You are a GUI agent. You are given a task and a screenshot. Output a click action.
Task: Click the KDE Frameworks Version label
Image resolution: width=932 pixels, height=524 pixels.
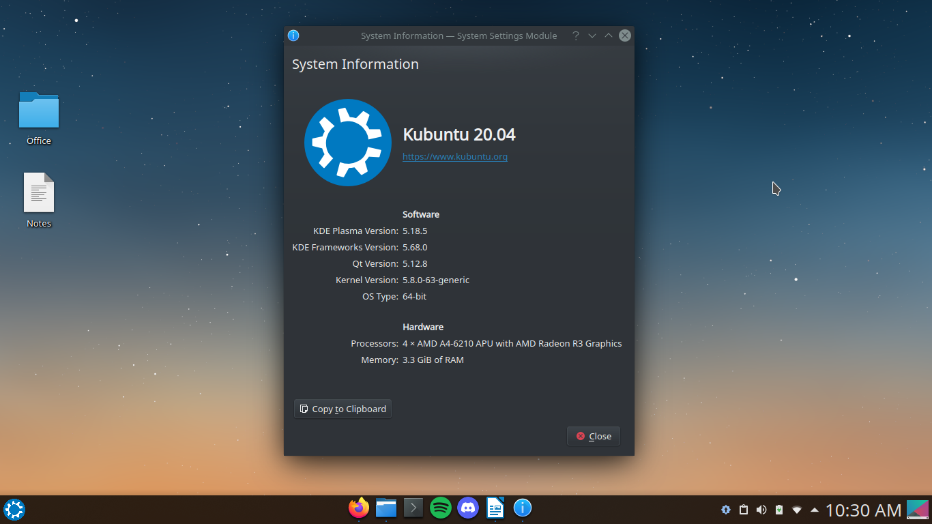345,247
